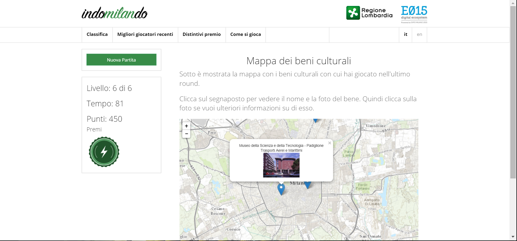Zoom out on the map
The image size is (517, 241).
coord(186,134)
